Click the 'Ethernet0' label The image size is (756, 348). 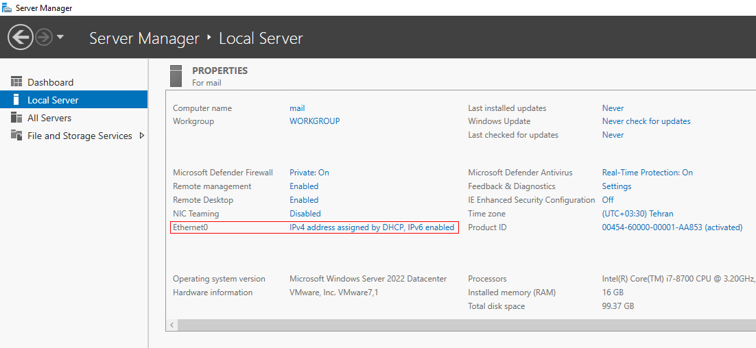point(190,227)
